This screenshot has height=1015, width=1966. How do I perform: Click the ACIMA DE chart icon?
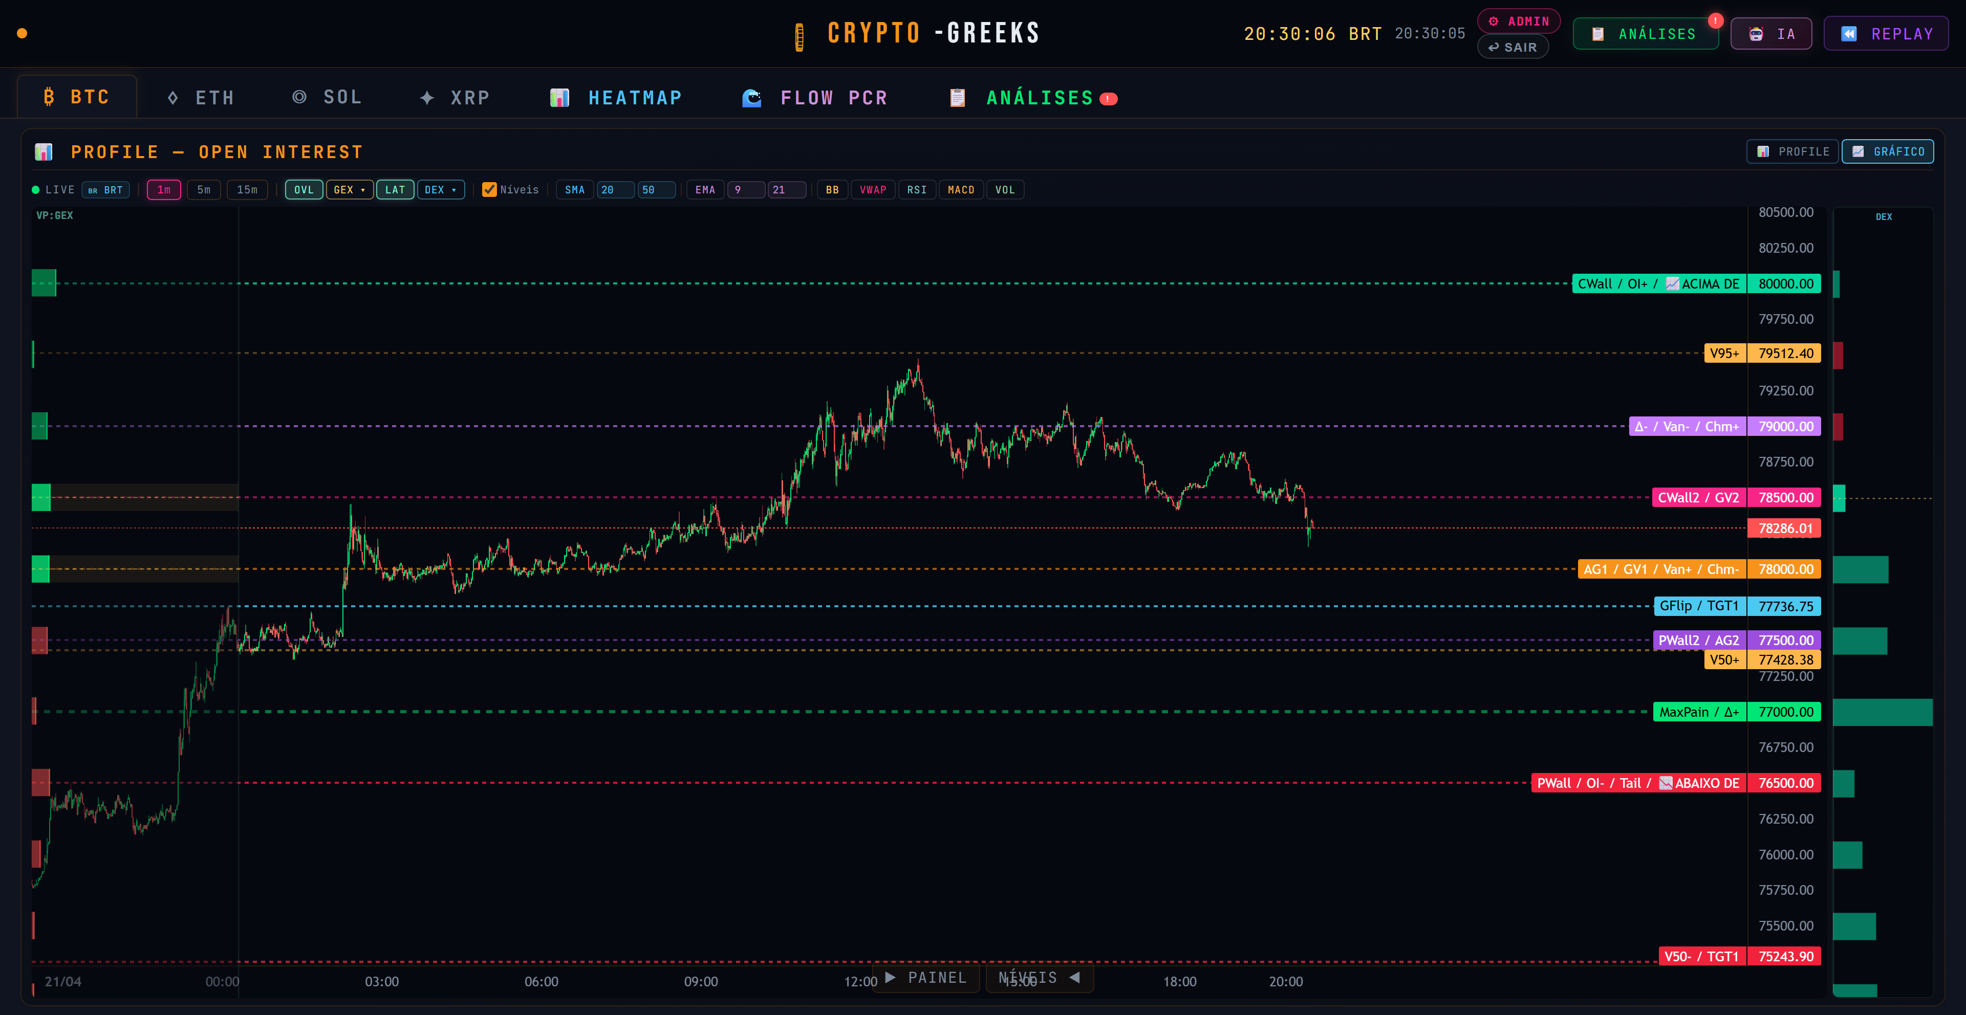coord(1672,284)
